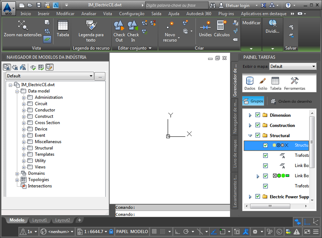Uncheck the Dimension group checkbox

pos(257,115)
